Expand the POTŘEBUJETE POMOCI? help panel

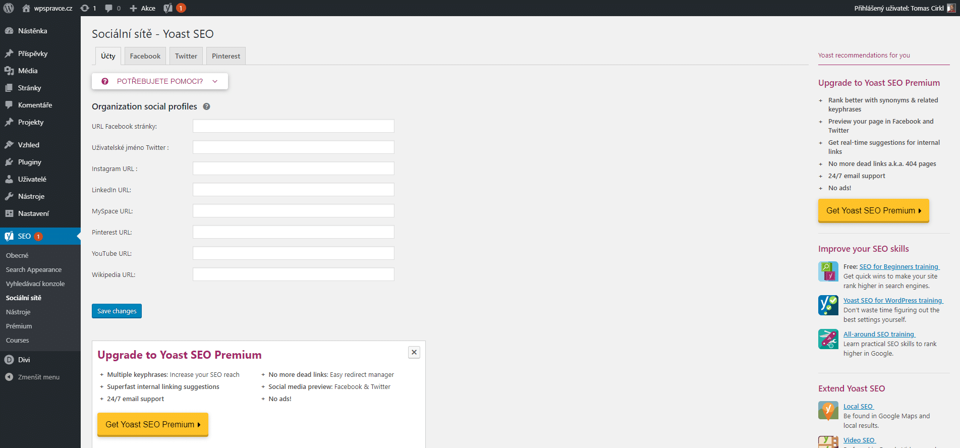(x=160, y=81)
